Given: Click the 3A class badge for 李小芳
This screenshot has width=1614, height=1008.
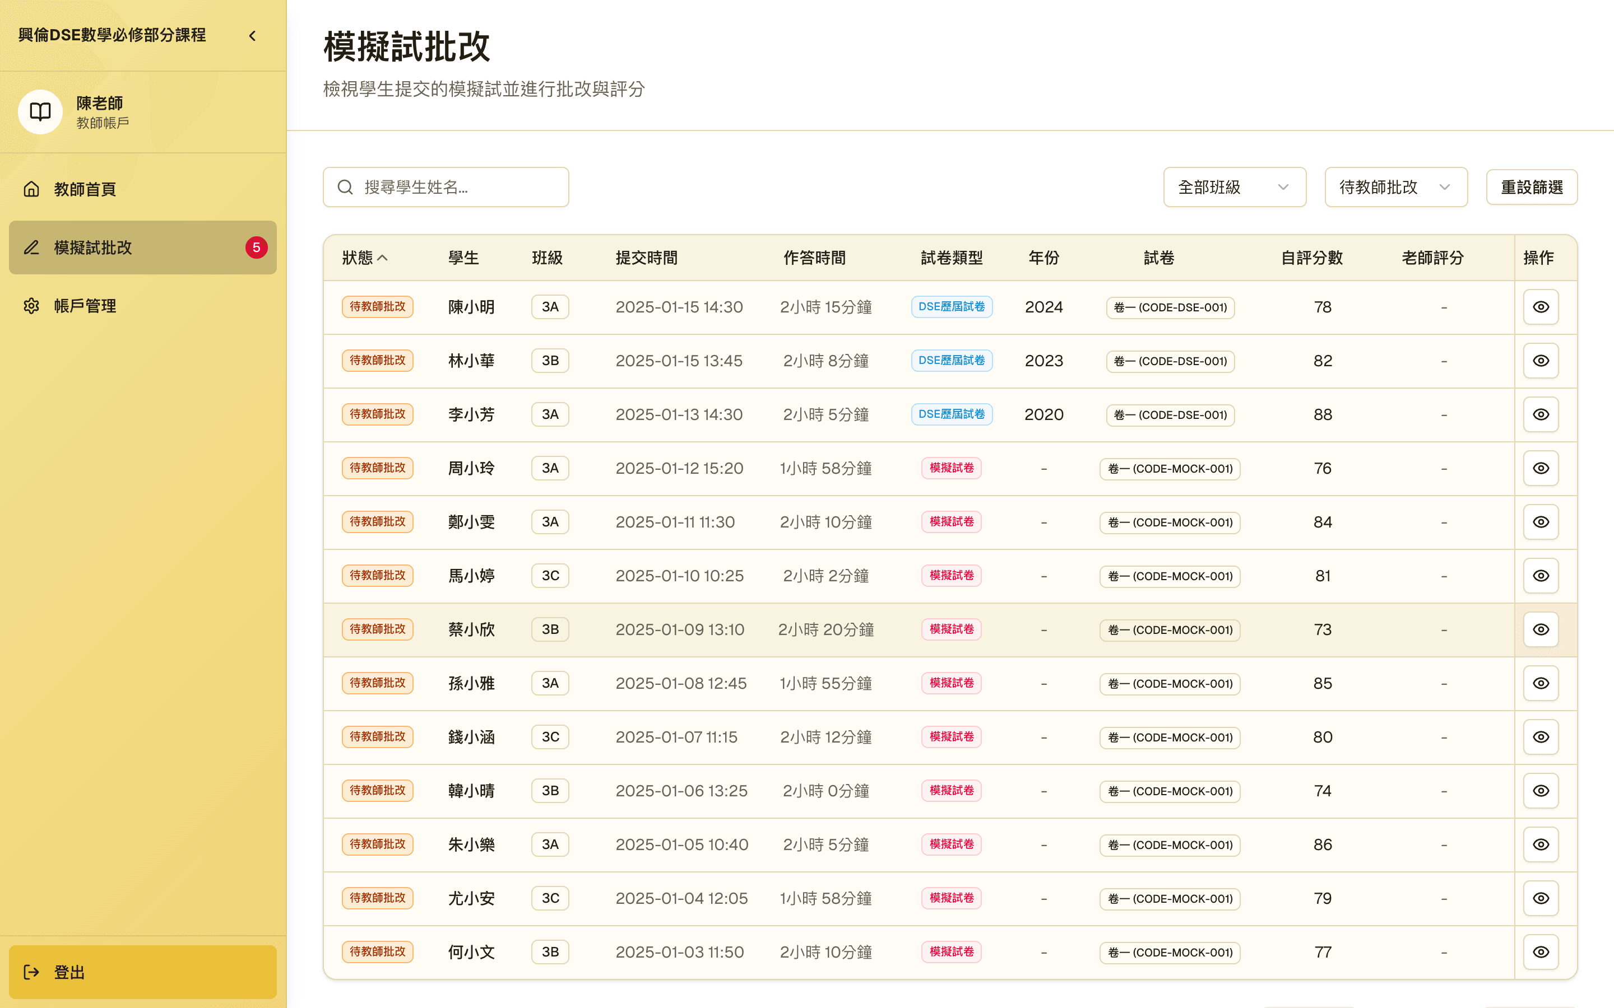Looking at the screenshot, I should click(550, 414).
